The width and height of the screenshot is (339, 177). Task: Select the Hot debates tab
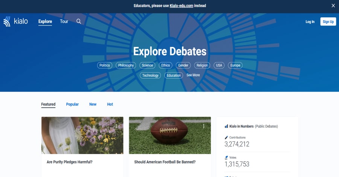tap(110, 104)
